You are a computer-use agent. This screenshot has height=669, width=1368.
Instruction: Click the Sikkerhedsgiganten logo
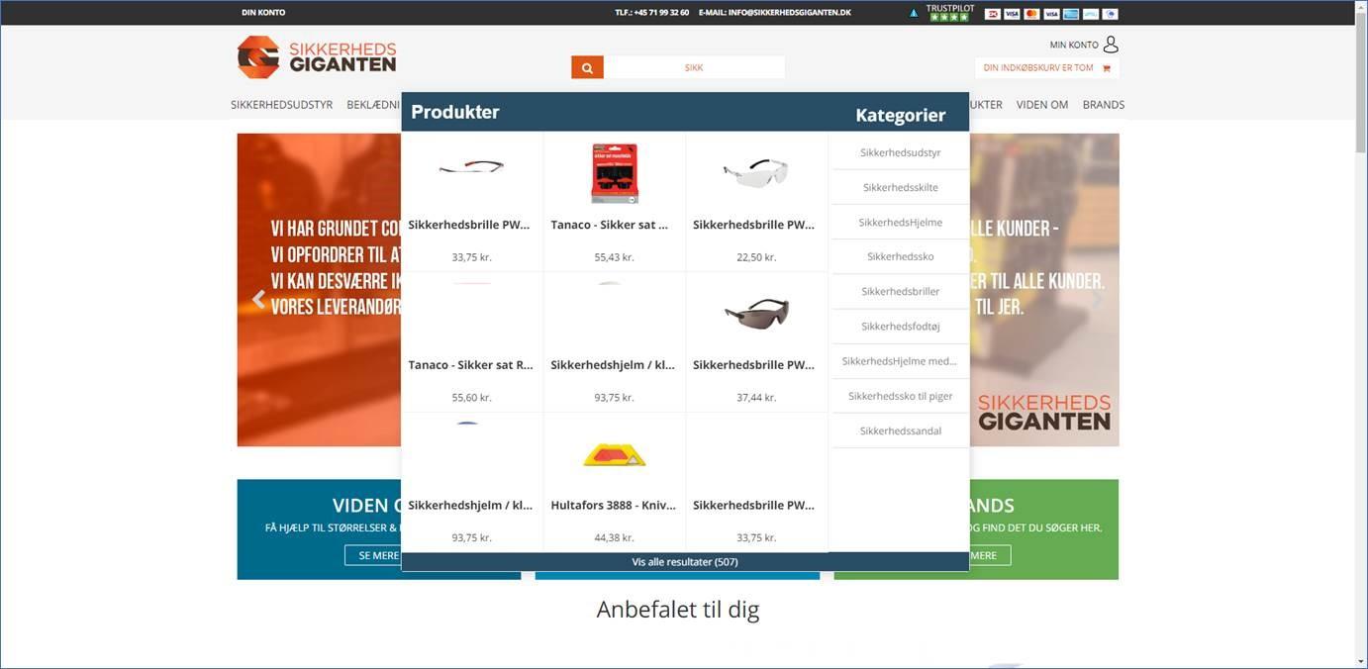[x=315, y=57]
